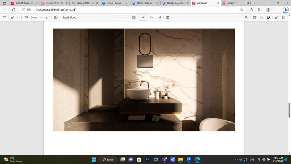Open Revit from the taskbar
291x164 pixels.
(x=189, y=159)
